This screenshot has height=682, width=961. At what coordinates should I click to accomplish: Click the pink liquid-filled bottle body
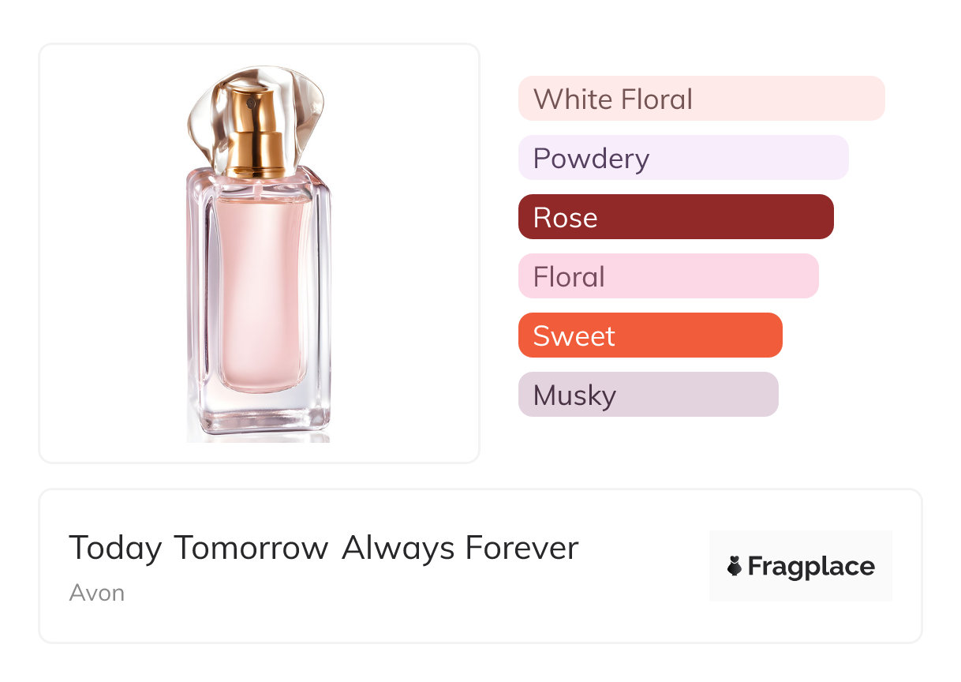(x=259, y=292)
